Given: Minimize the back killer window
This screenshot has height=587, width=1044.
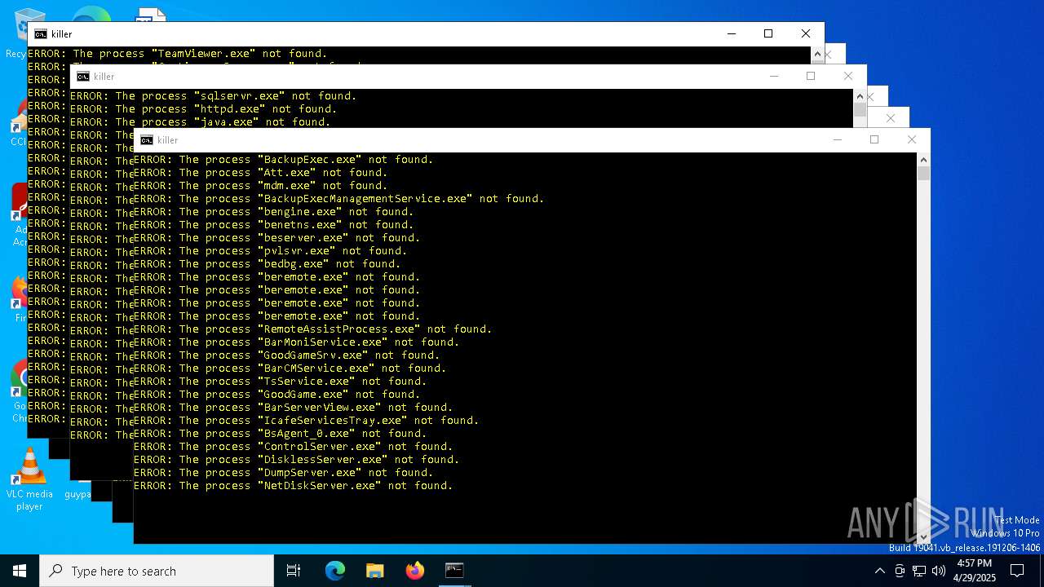Looking at the screenshot, I should (x=731, y=34).
